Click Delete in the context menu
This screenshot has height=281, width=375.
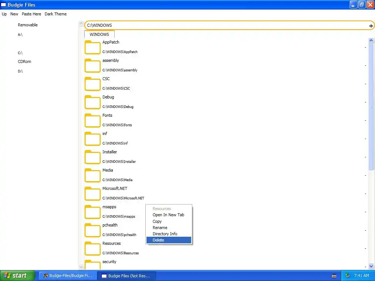(168, 240)
